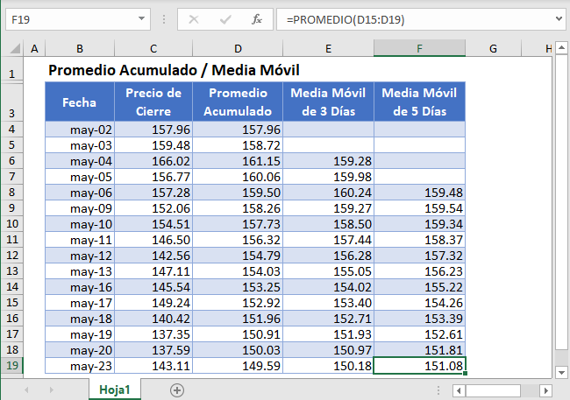Select closing price cell 166.02
The height and width of the screenshot is (400, 570).
[153, 161]
